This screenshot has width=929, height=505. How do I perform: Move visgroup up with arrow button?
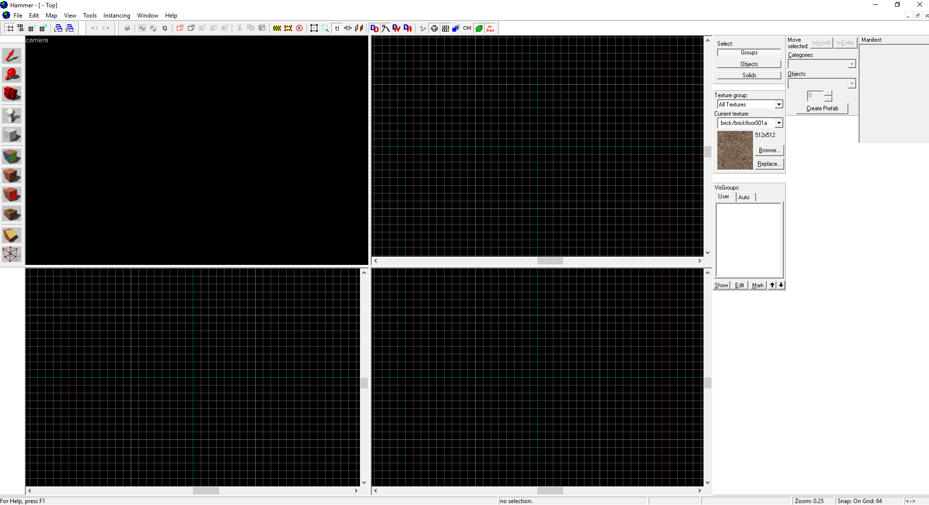point(772,285)
